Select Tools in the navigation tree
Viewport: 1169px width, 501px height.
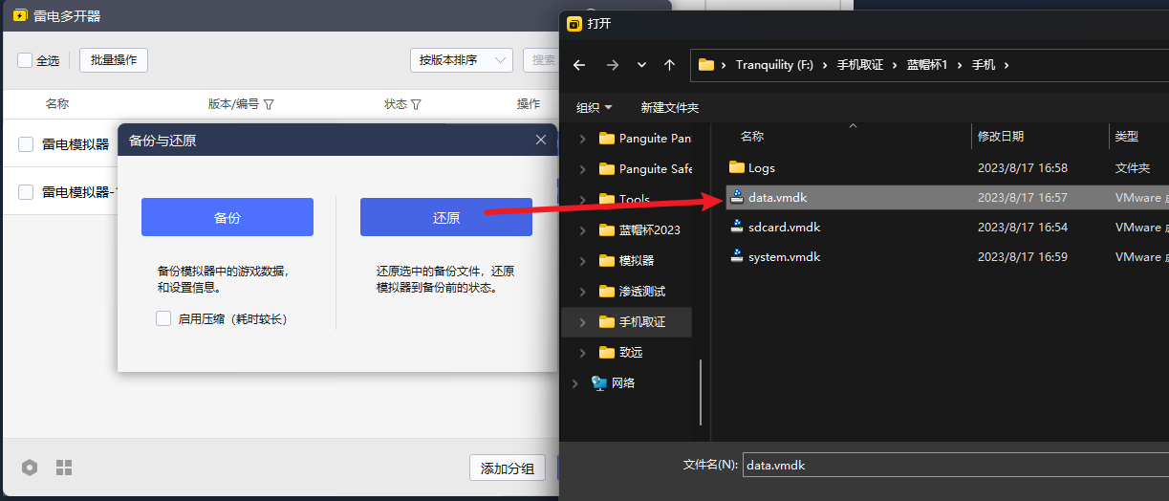(635, 199)
